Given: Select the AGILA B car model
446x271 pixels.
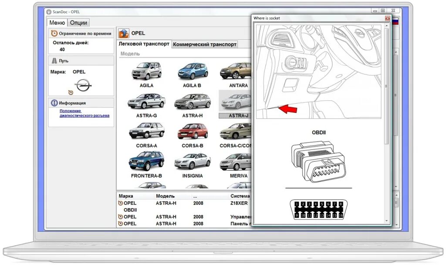Looking at the screenshot, I should 192,75.
